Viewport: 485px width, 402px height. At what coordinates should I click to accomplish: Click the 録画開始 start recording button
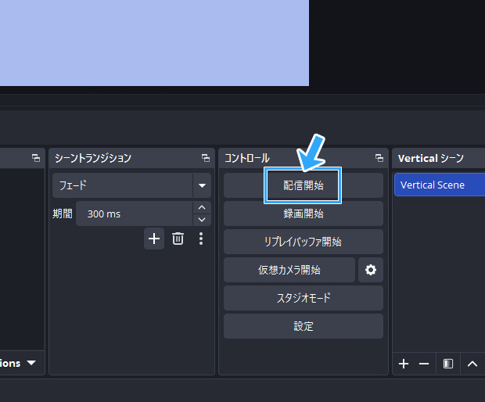304,214
